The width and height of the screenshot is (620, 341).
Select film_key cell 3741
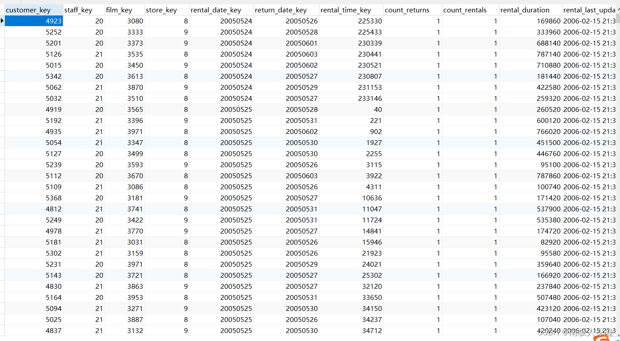click(125, 209)
